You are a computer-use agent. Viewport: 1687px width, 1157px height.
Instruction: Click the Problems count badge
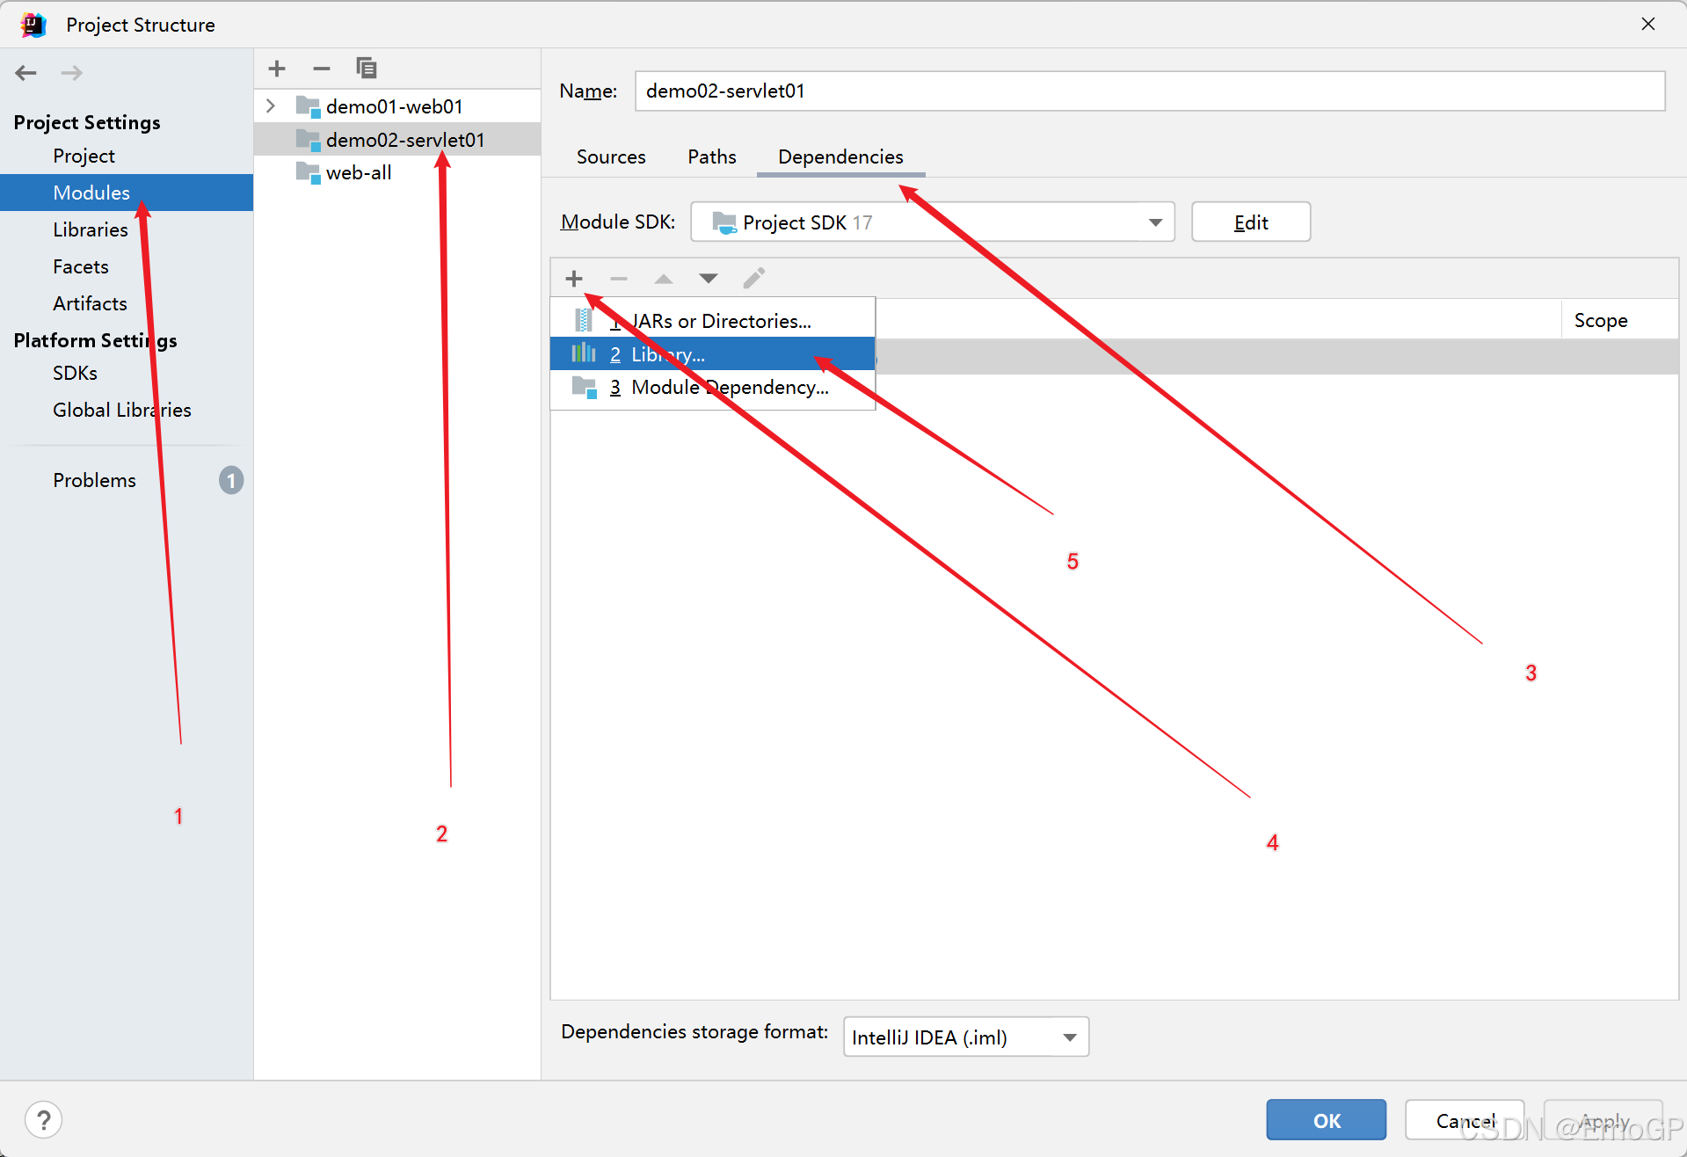pyautogui.click(x=231, y=480)
